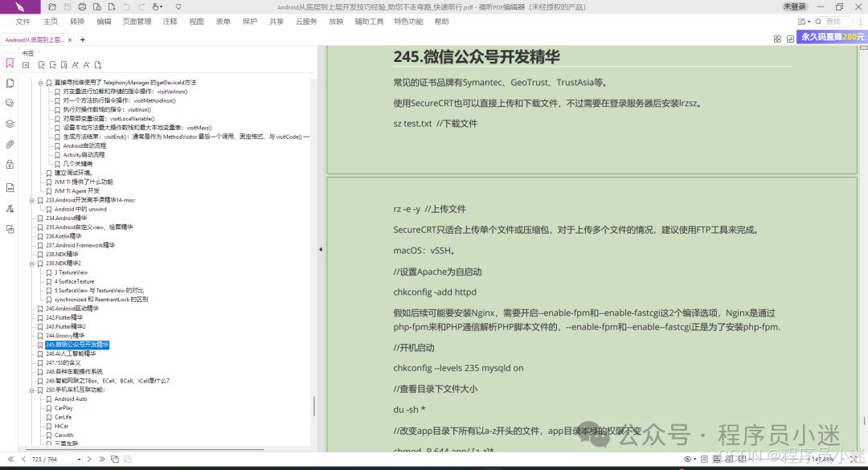
Task: Click the thumbnails grid icon near top right
Action: point(777,39)
